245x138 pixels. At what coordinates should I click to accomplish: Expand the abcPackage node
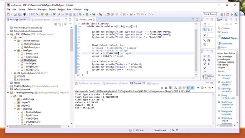click(x=15, y=99)
